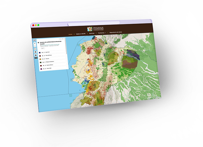
Task: Toggle visibility of Bloques Petroleros layer
Action: point(43,62)
